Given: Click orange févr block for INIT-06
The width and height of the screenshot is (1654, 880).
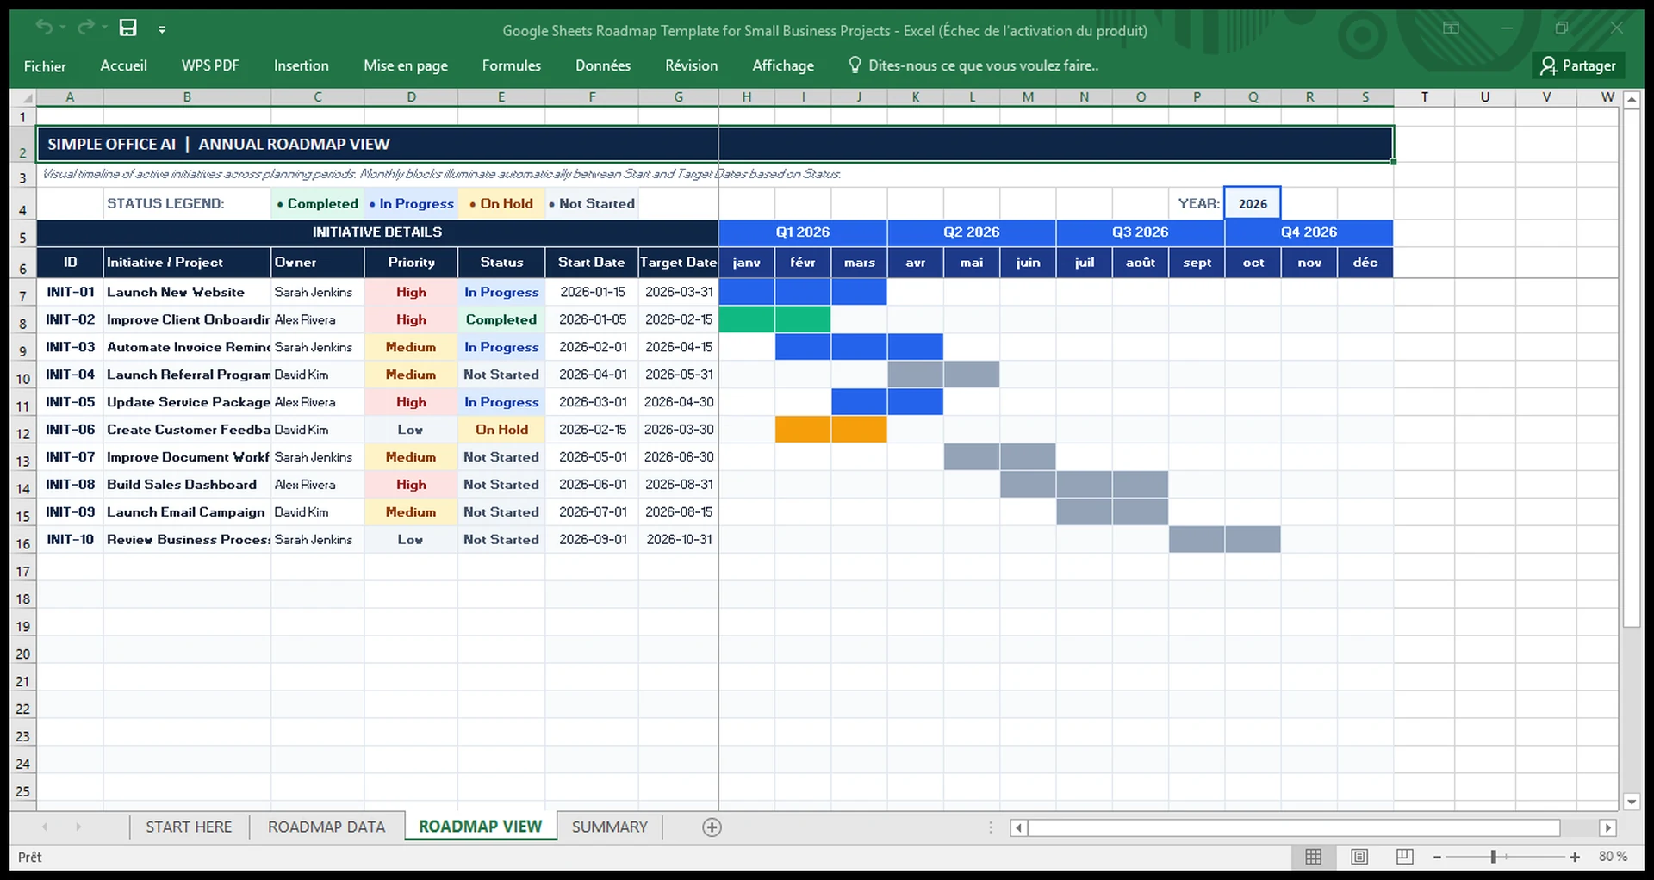Looking at the screenshot, I should click(x=803, y=430).
